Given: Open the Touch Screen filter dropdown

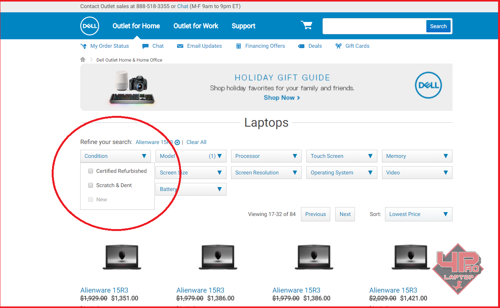Looking at the screenshot, I should coord(341,156).
